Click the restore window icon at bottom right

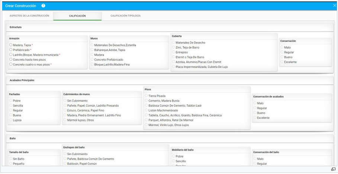coord(333,169)
